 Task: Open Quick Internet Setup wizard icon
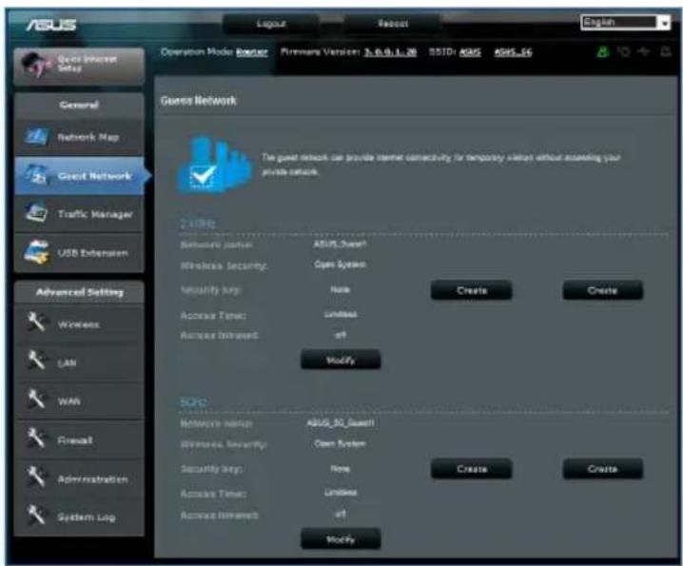37,65
